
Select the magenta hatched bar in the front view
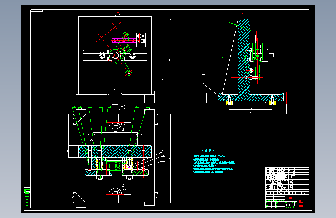[124, 41]
